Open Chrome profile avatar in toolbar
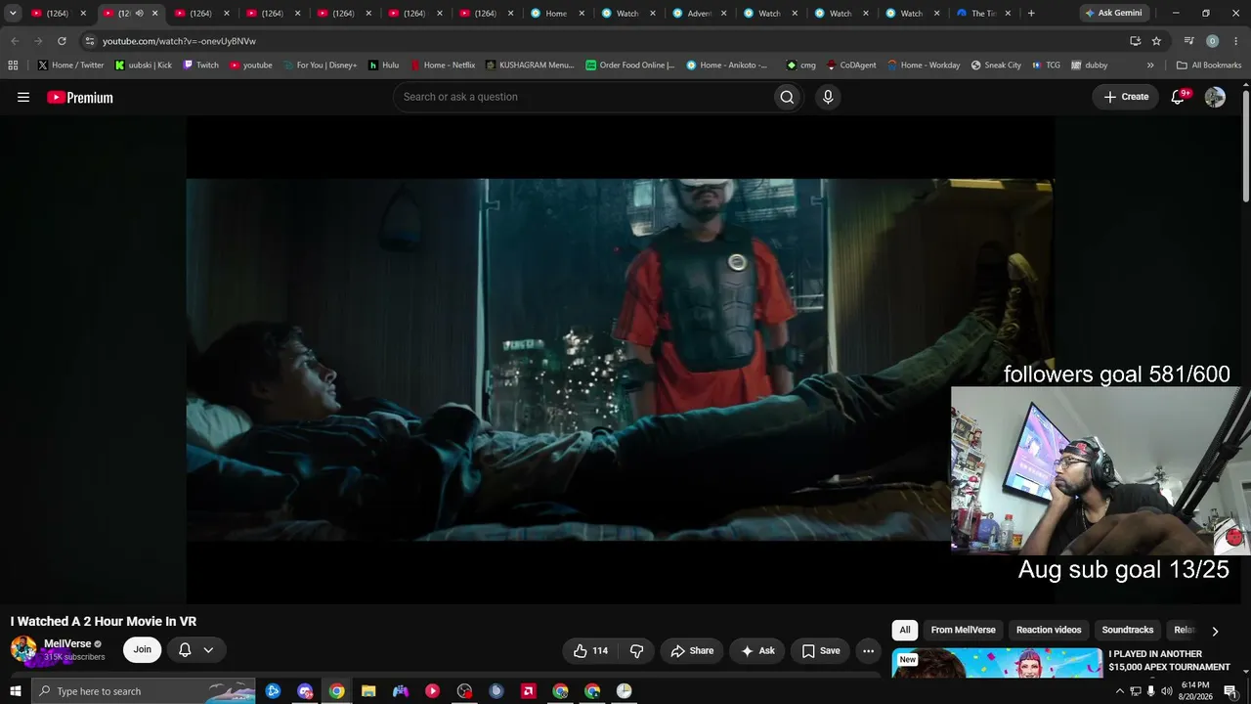Image resolution: width=1251 pixels, height=704 pixels. (1212, 41)
